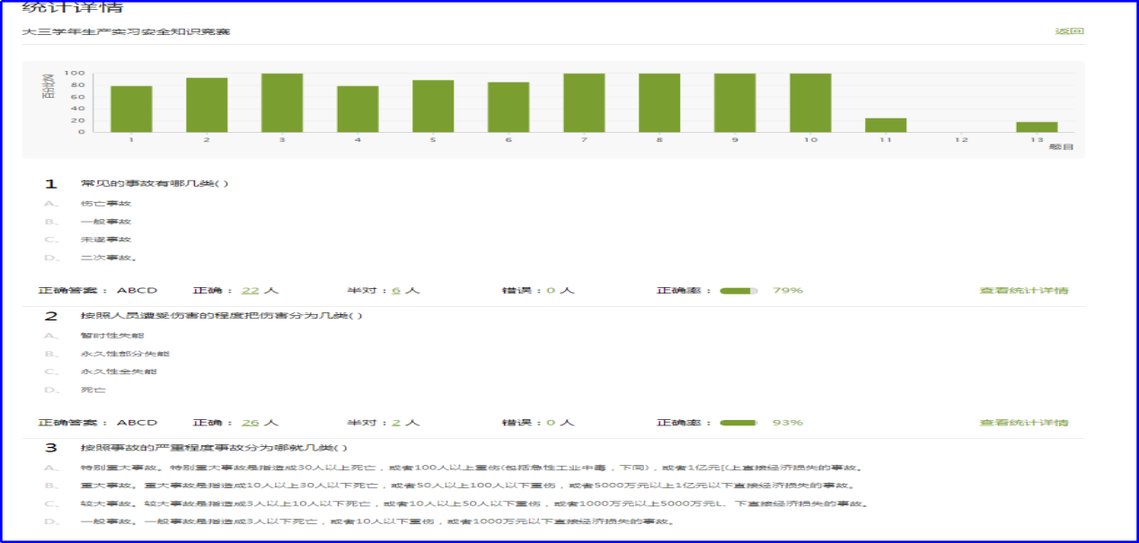Select the chart bar for question 7
1139x543 pixels.
tap(584, 102)
